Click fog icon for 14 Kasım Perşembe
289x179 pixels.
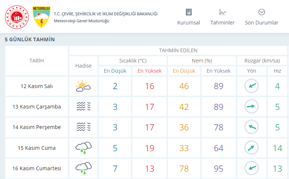tap(84, 127)
